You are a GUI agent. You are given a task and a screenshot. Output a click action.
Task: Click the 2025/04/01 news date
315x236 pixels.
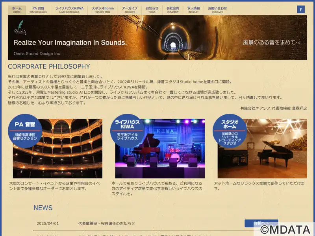coord(48,223)
